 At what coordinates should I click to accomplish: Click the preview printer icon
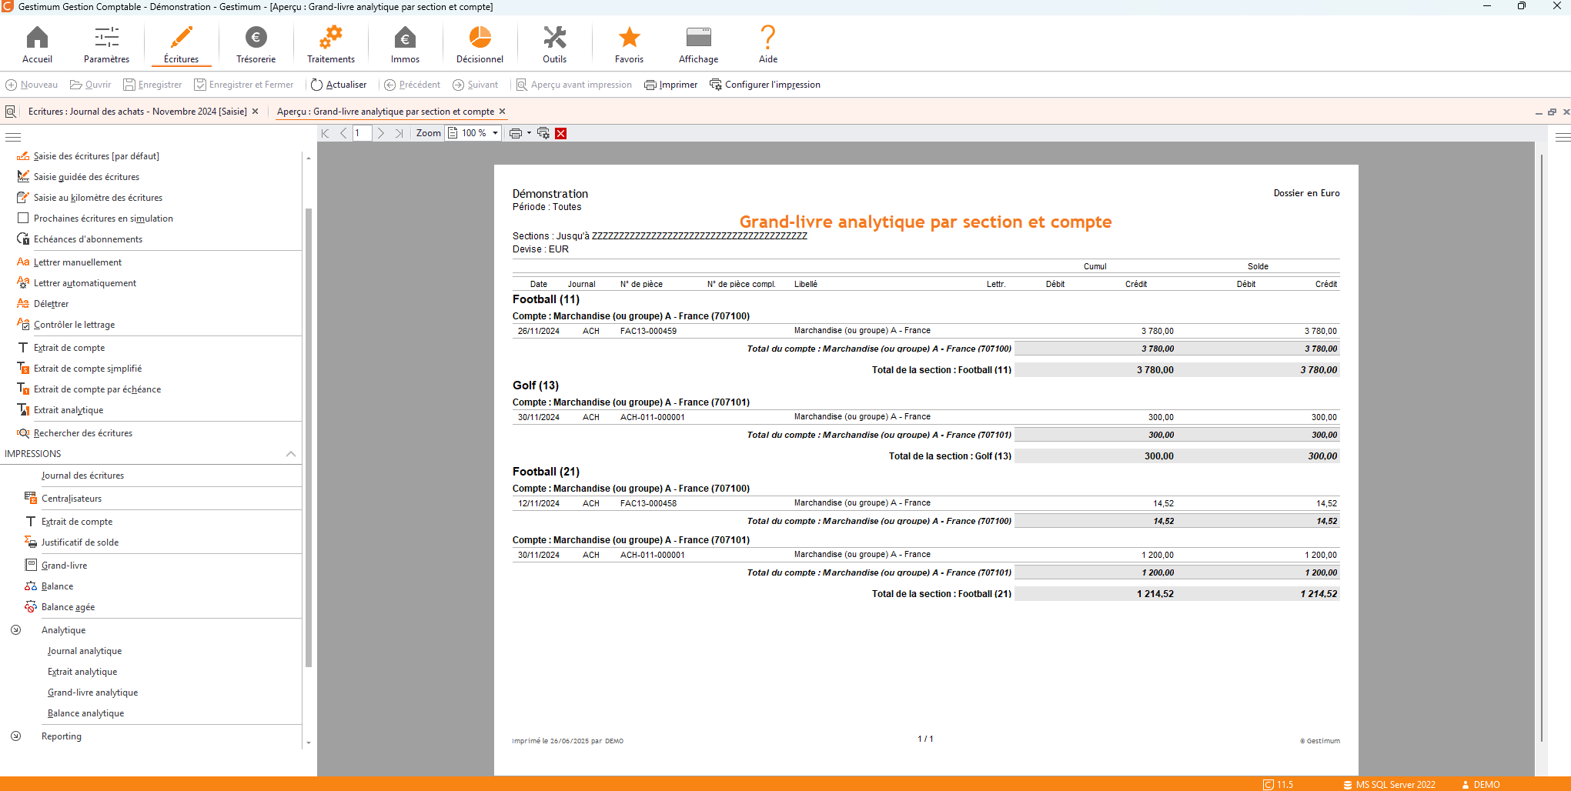[x=516, y=133]
